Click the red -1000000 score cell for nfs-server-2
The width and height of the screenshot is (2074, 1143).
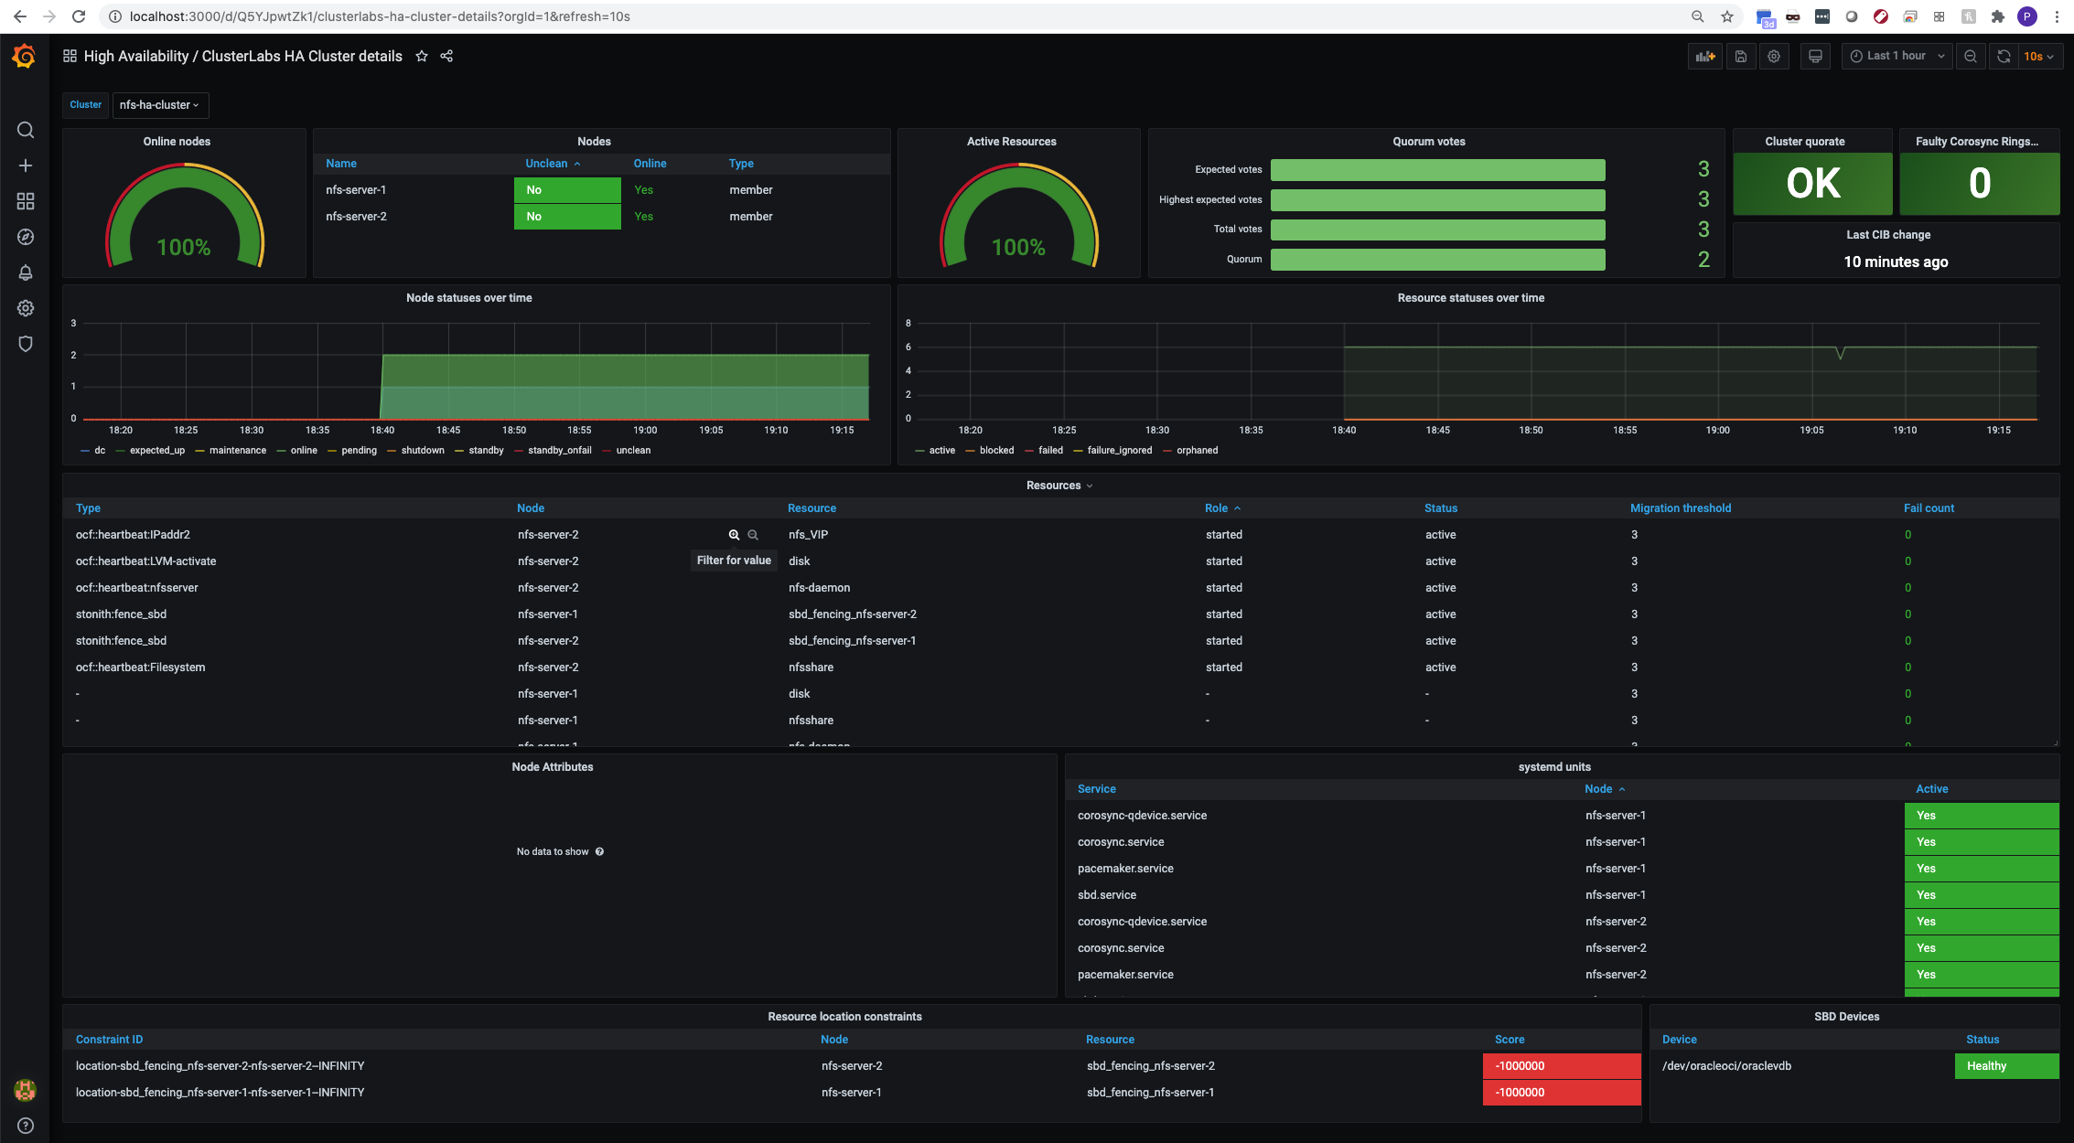(1561, 1066)
